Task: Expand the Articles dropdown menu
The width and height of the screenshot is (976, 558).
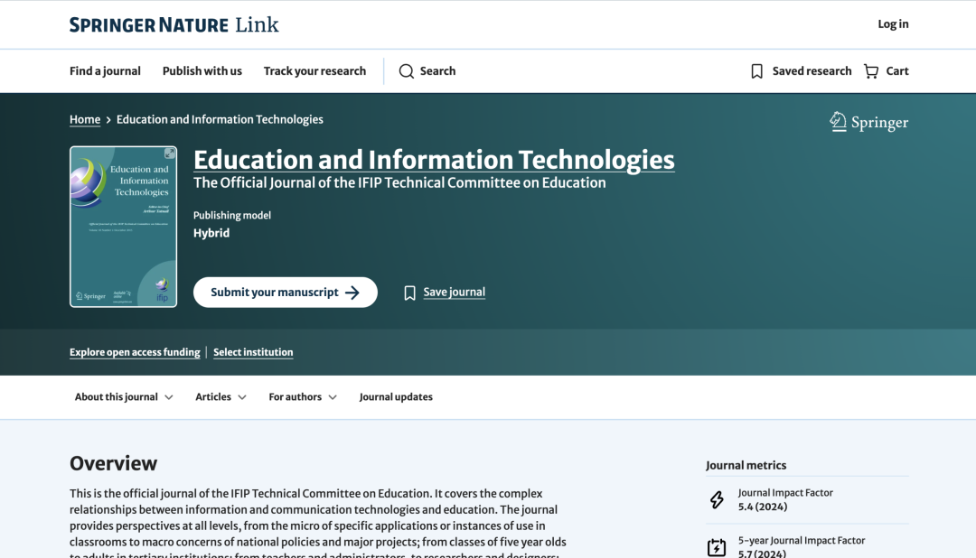Action: 221,397
